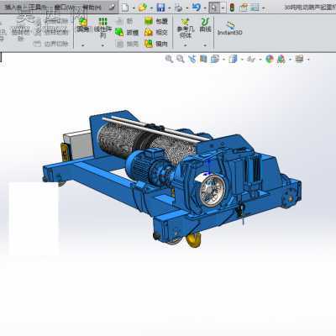Expand Apply Scene dropdown arrow
The width and height of the screenshot is (336, 336).
pos(290,59)
